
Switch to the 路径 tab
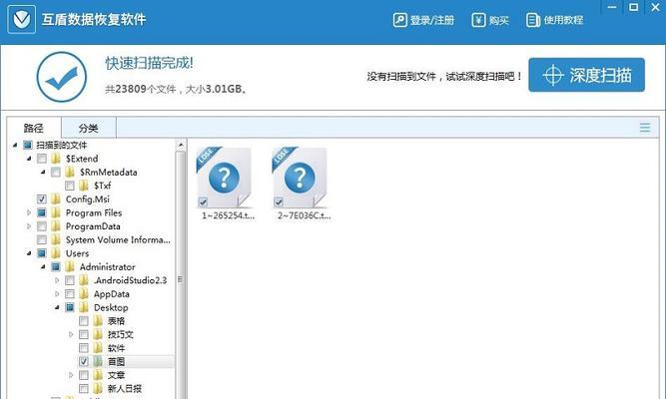point(34,128)
